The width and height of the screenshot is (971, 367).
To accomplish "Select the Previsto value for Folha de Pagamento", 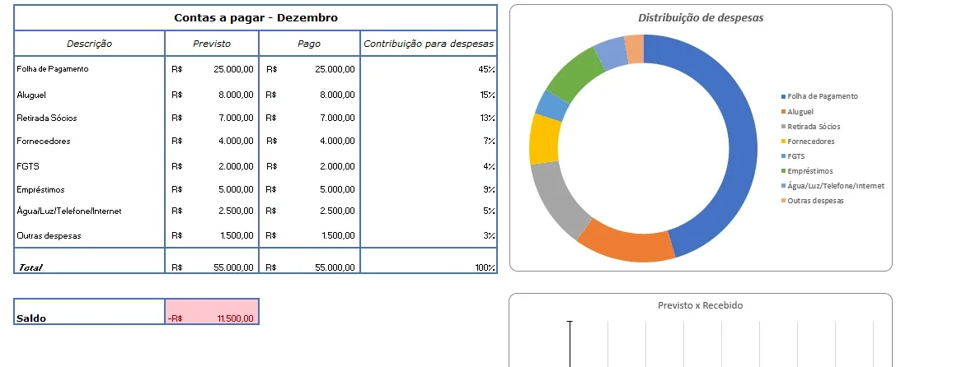I will coord(212,69).
